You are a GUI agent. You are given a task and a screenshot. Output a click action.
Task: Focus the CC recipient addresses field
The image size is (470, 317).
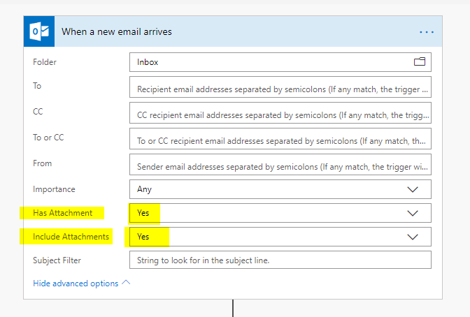pos(280,114)
